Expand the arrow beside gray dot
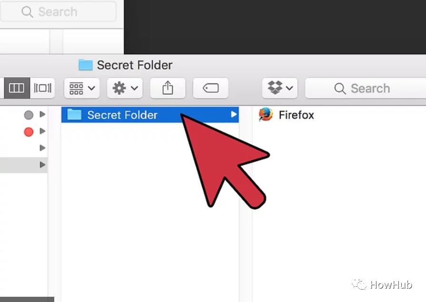This screenshot has height=302, width=426. click(42, 114)
